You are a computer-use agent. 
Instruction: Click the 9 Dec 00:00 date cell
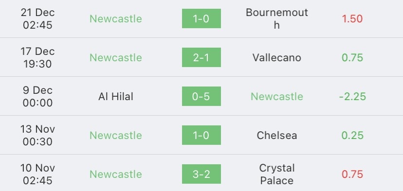click(37, 97)
